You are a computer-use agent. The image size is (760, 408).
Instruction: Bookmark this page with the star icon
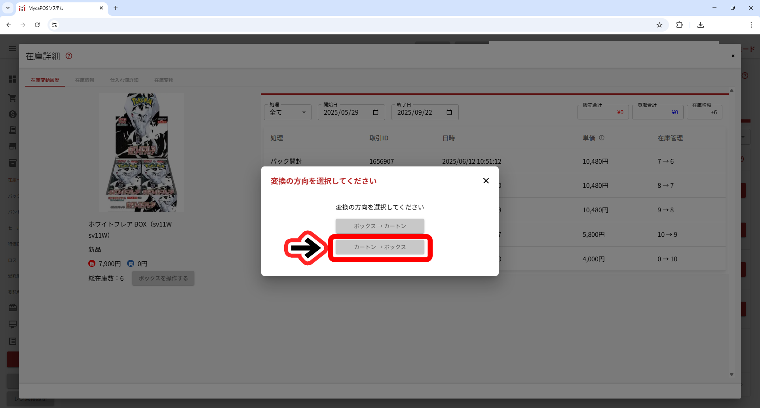659,25
